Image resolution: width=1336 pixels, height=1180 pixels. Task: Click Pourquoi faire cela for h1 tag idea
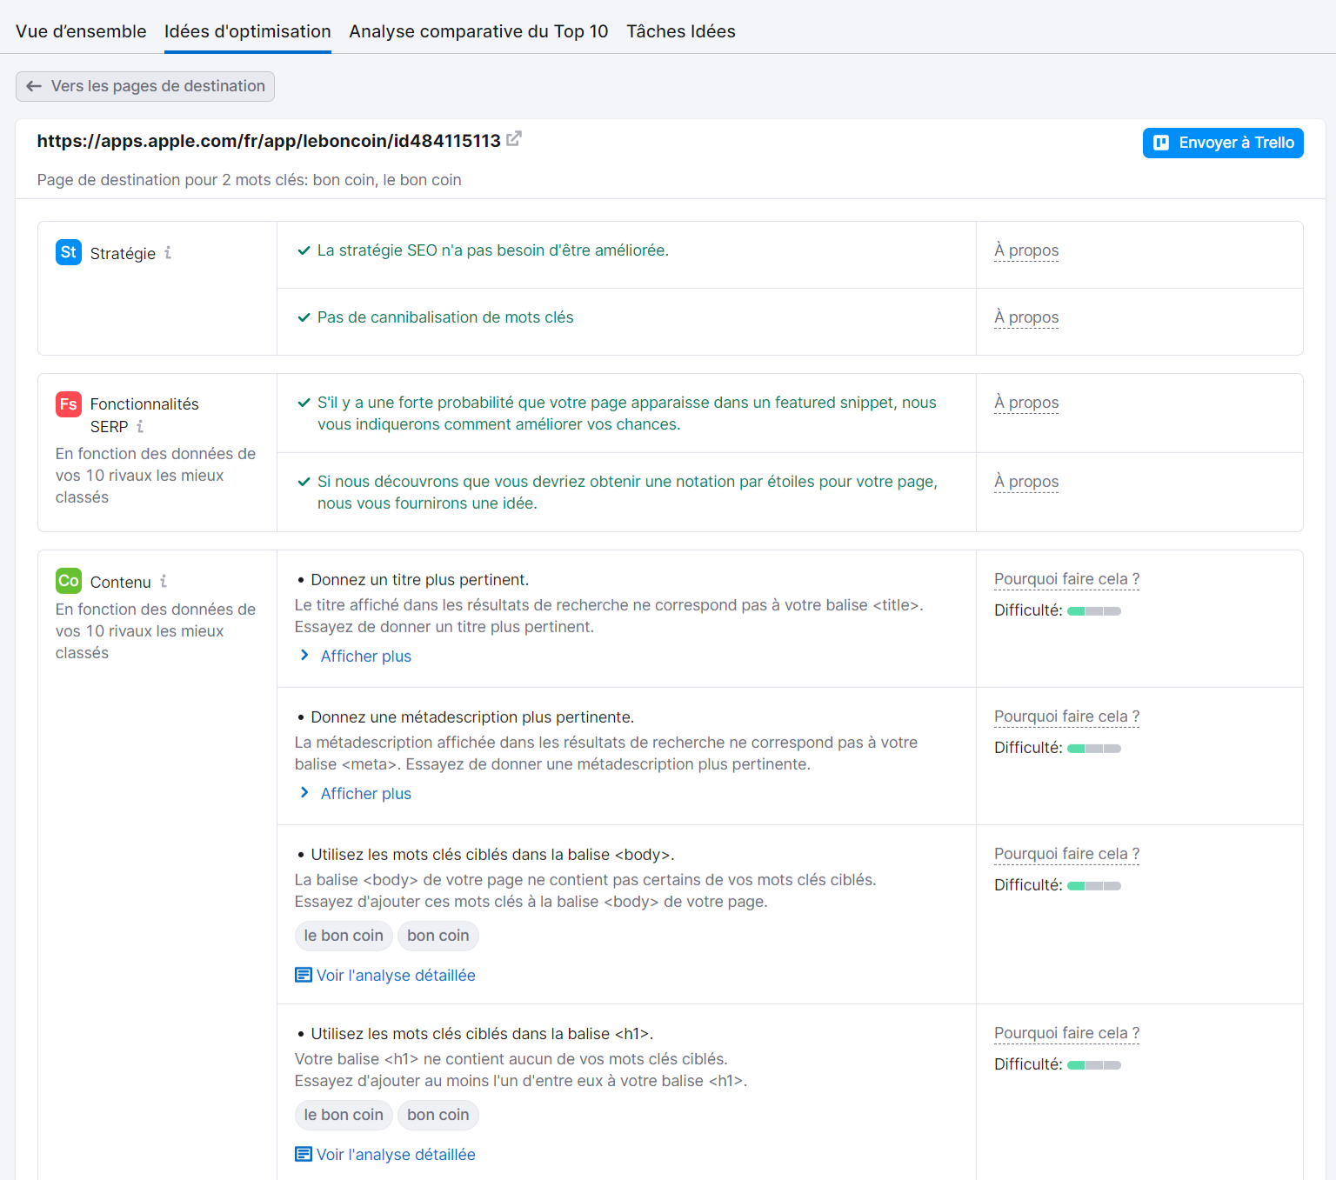1066,1033
